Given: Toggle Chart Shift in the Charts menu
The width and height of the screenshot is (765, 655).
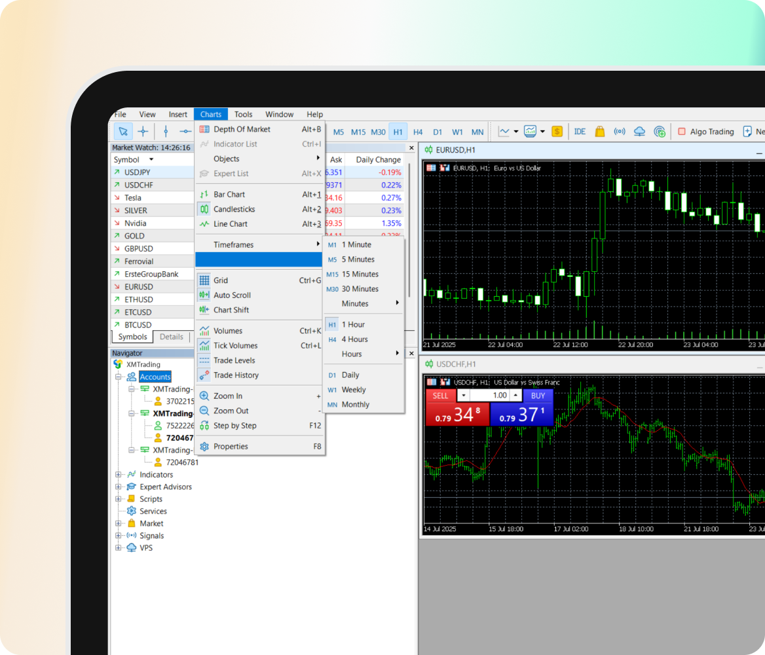Looking at the screenshot, I should (x=232, y=310).
